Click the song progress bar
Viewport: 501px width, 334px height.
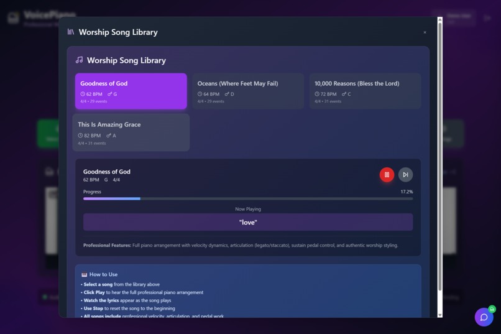tap(248, 199)
